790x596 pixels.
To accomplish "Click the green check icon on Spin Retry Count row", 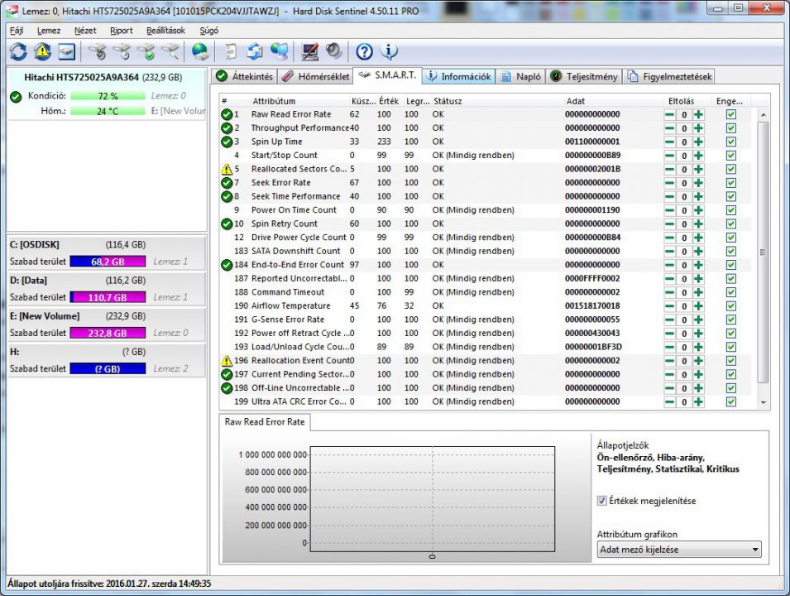I will pyautogui.click(x=227, y=223).
